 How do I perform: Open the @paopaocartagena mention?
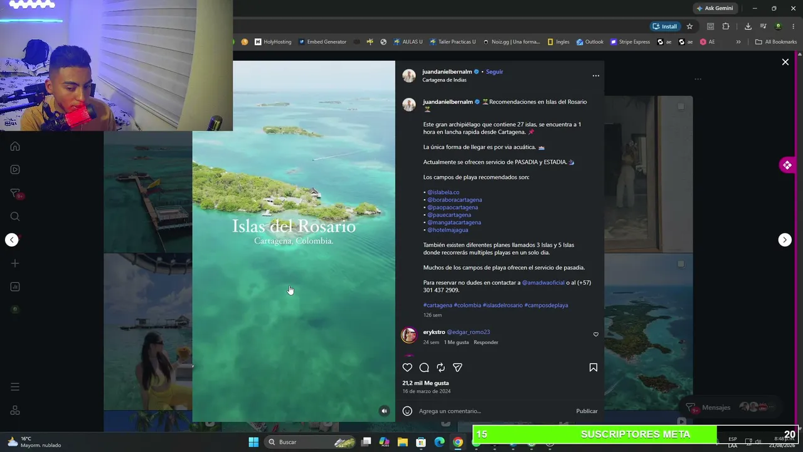pyautogui.click(x=452, y=207)
